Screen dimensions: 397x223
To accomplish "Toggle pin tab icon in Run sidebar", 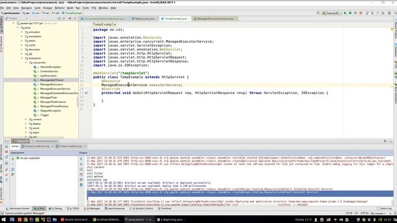I will pyautogui.click(x=7, y=170).
